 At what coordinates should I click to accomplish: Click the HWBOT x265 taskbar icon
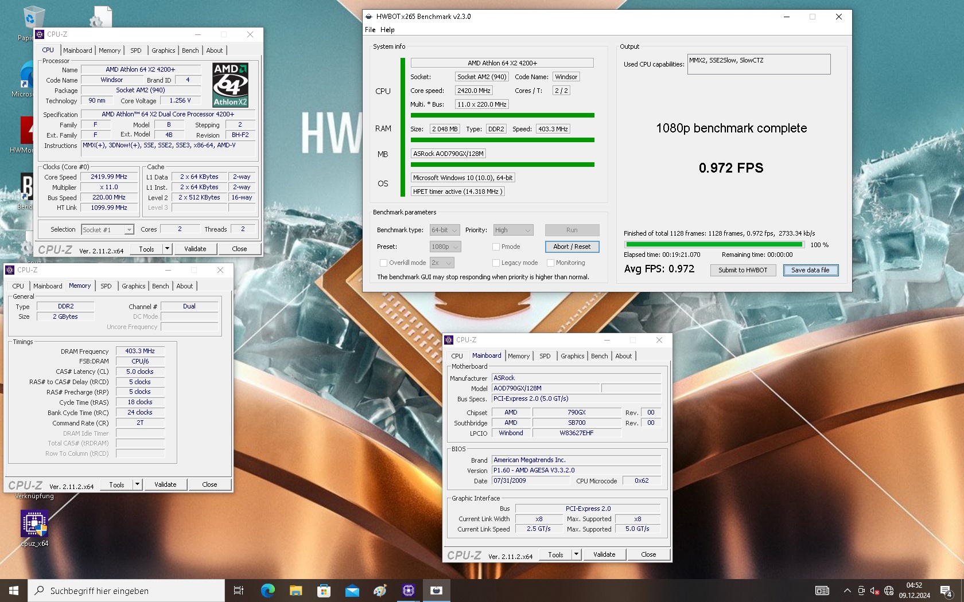pos(437,591)
